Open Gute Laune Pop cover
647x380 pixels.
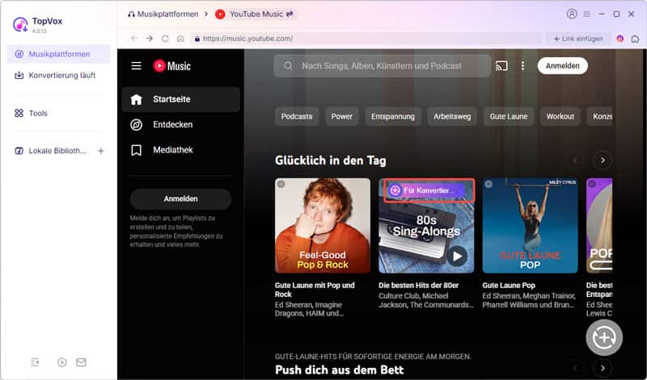click(530, 226)
